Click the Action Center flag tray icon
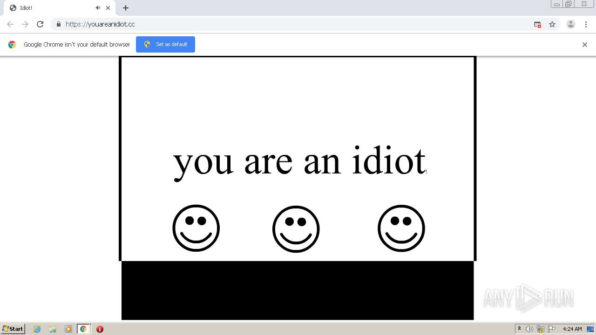596x335 pixels. [552, 329]
